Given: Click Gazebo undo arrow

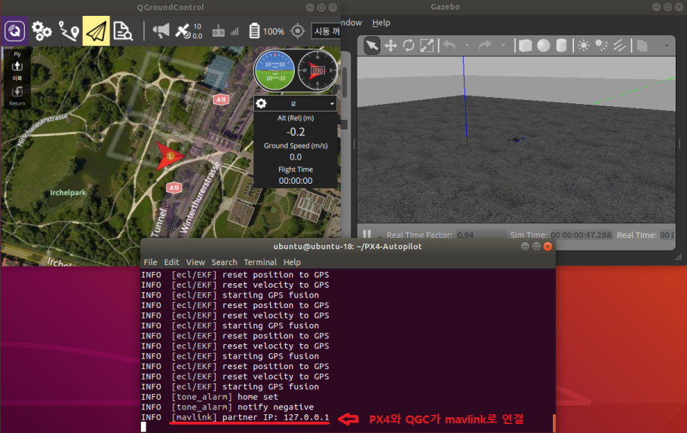Looking at the screenshot, I should click(x=449, y=45).
